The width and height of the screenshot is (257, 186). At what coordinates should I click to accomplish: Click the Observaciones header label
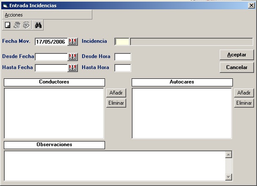(54, 145)
